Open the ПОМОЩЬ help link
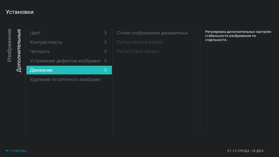Viewport: 279px width, 157px height. click(x=19, y=151)
